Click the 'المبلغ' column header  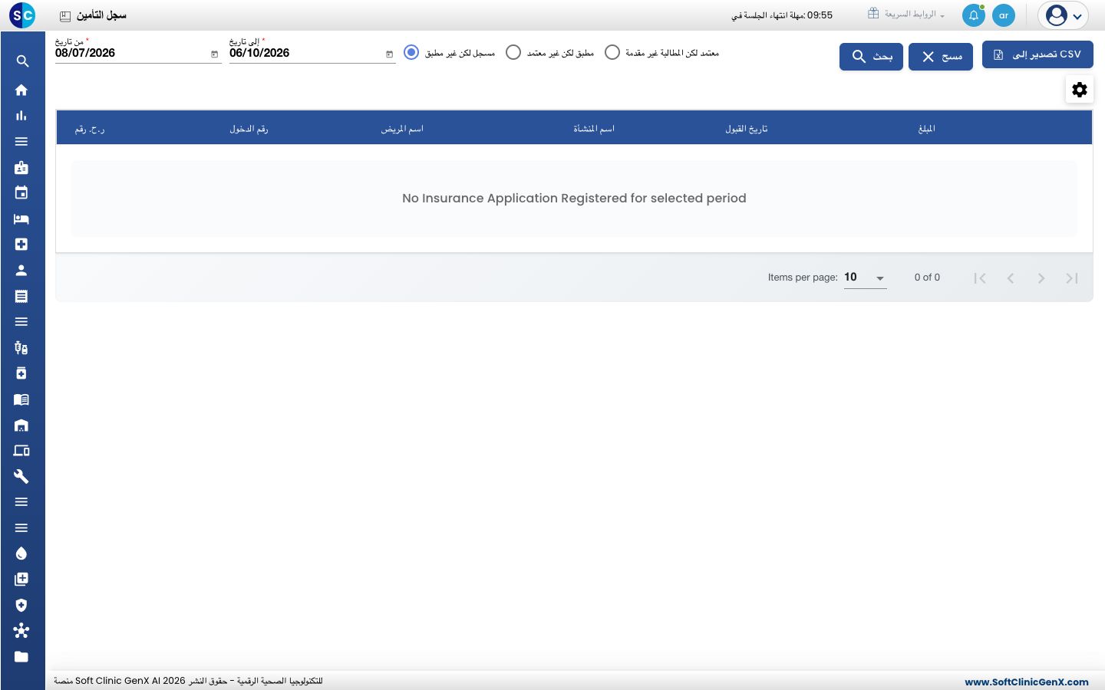click(927, 129)
